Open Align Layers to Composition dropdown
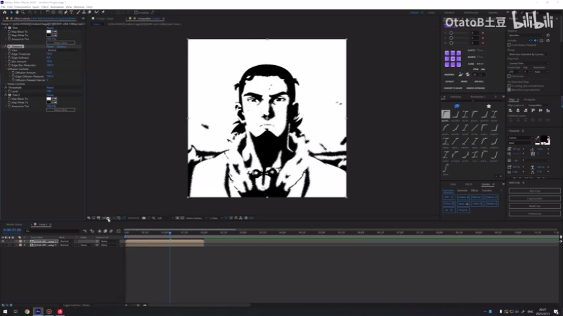563x316 pixels. (x=539, y=105)
